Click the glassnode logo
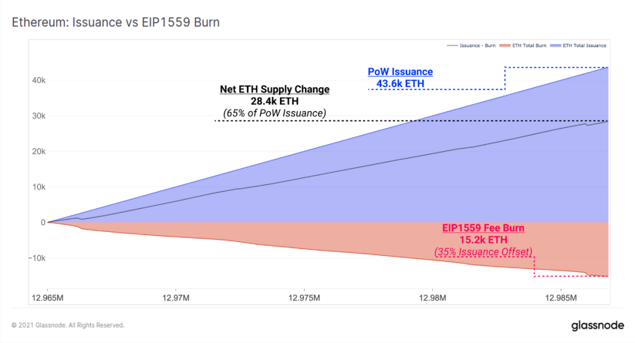The height and width of the screenshot is (343, 635). pos(597,325)
